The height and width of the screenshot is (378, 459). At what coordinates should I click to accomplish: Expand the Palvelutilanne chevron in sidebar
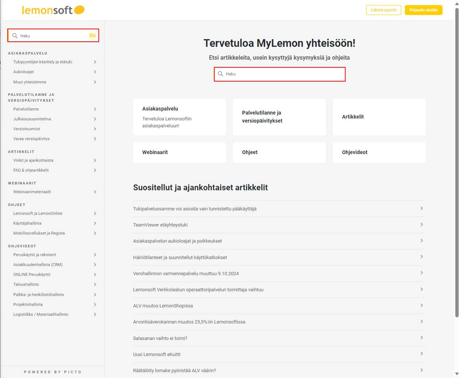pos(95,109)
